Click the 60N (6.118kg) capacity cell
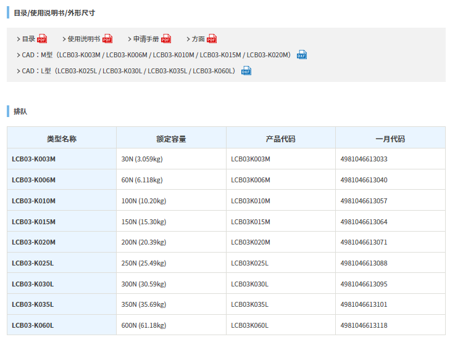The width and height of the screenshot is (463, 345). (x=171, y=180)
